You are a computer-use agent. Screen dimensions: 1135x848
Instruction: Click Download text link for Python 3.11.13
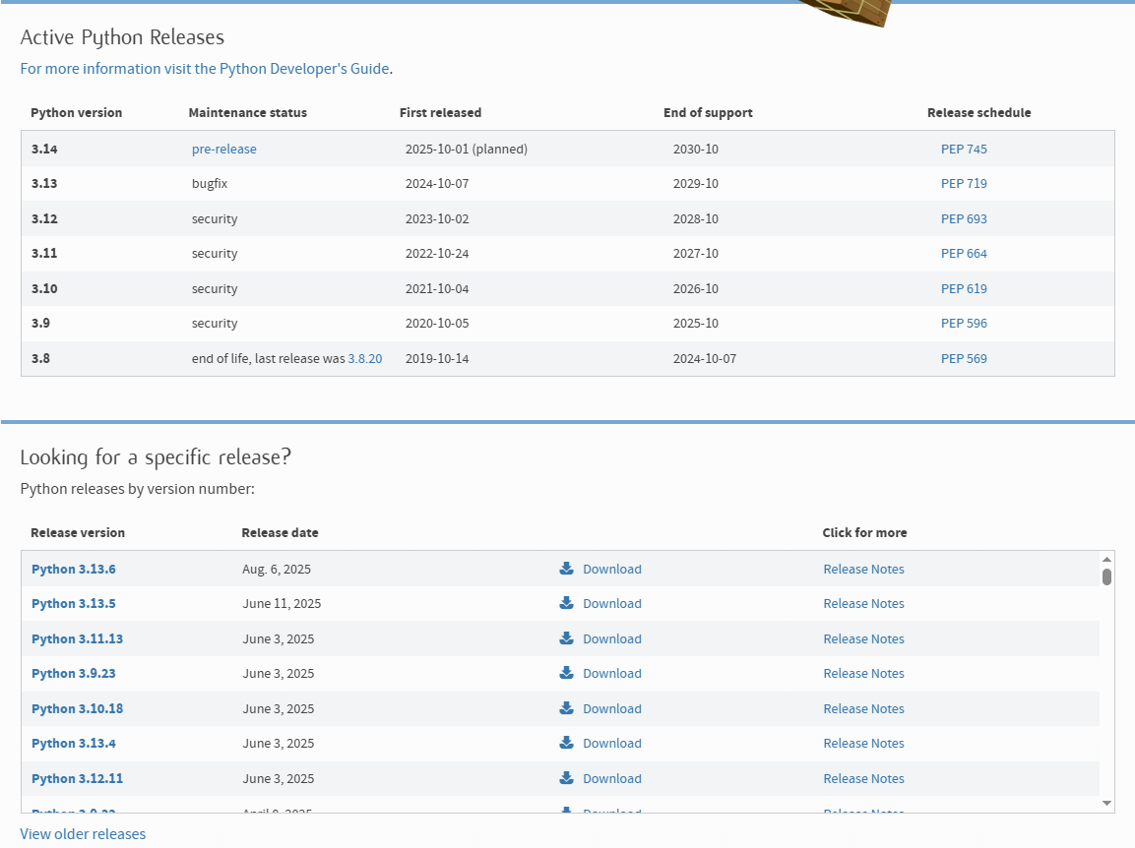coord(611,638)
